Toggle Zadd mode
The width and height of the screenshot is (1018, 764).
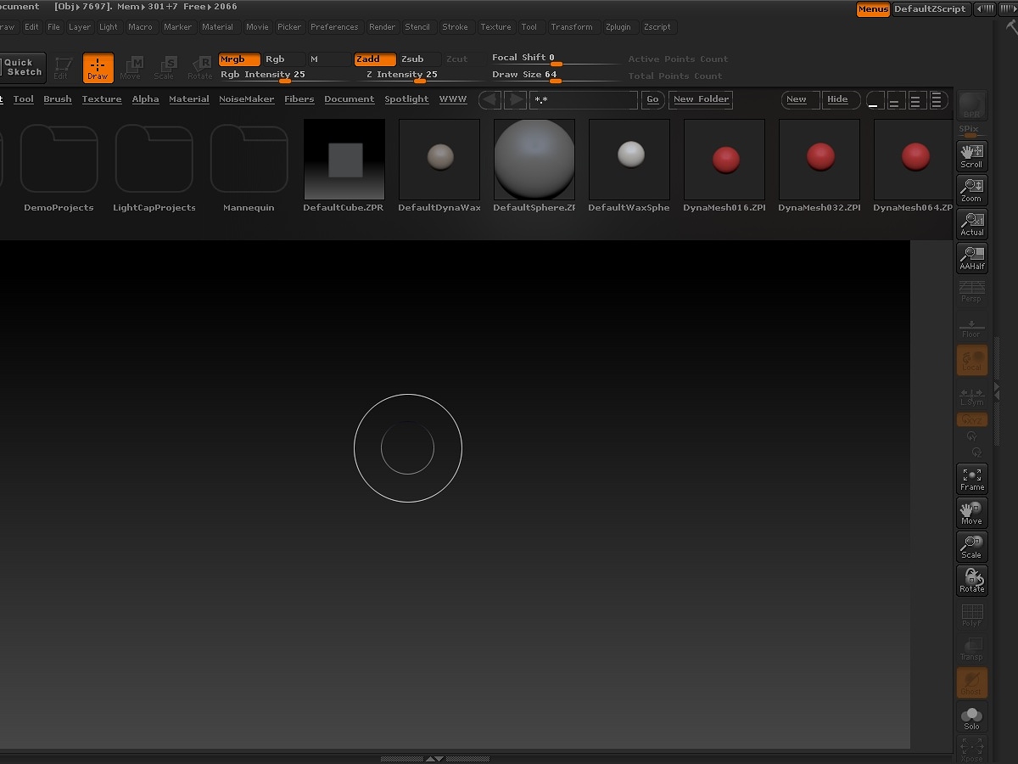click(375, 59)
